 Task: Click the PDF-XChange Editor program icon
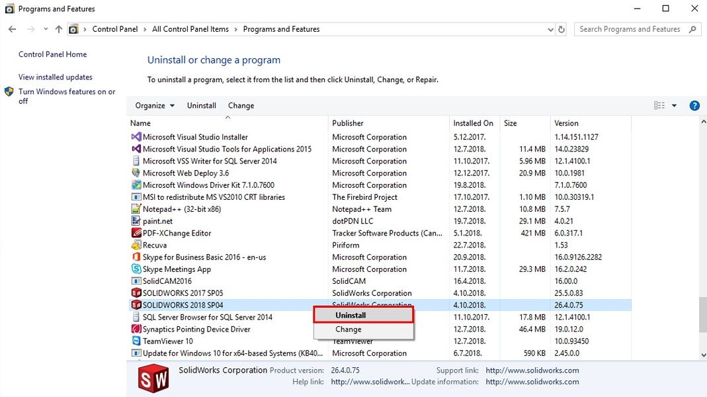(x=136, y=233)
